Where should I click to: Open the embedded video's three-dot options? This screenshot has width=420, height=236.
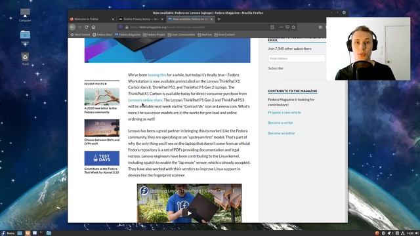coord(234,191)
